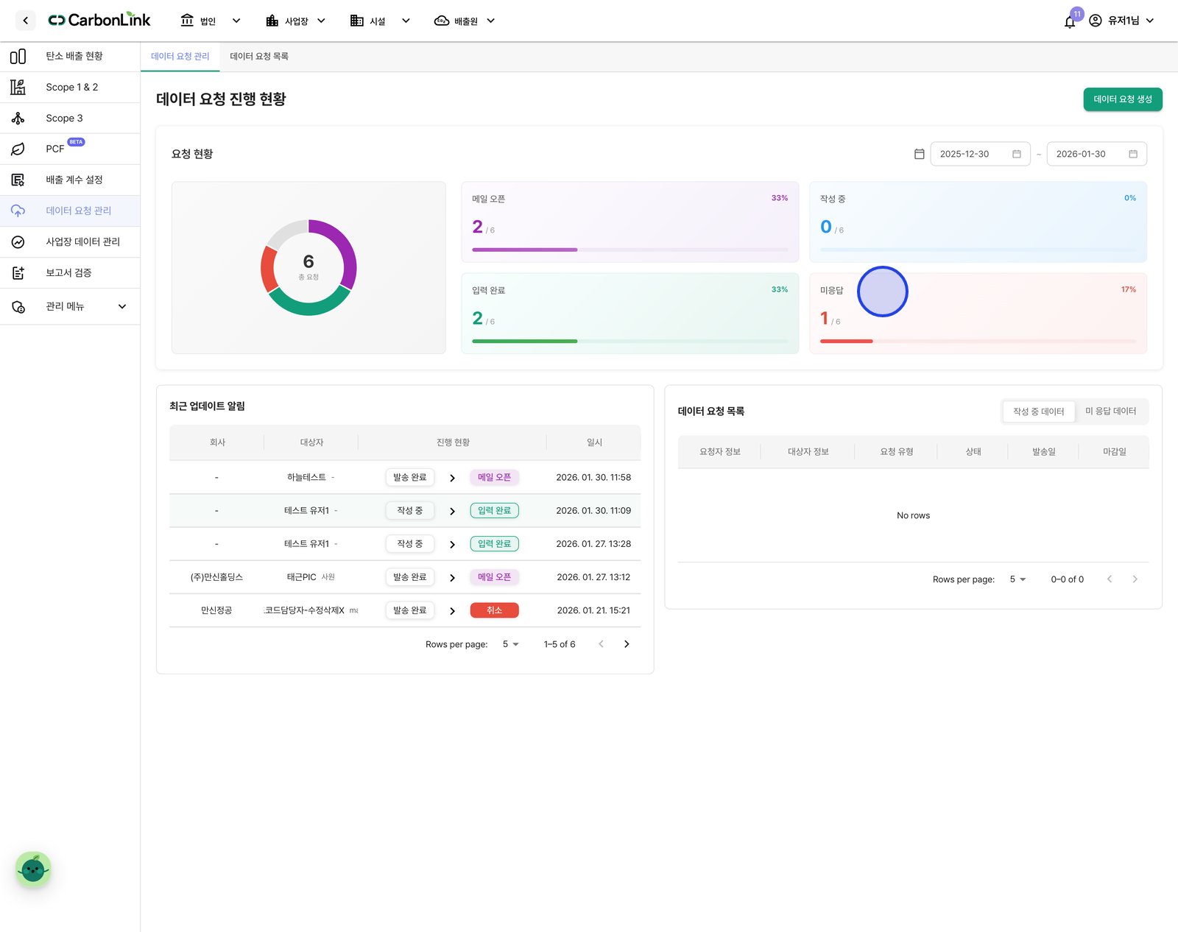Click the red 취소 status badge

pos(494,610)
